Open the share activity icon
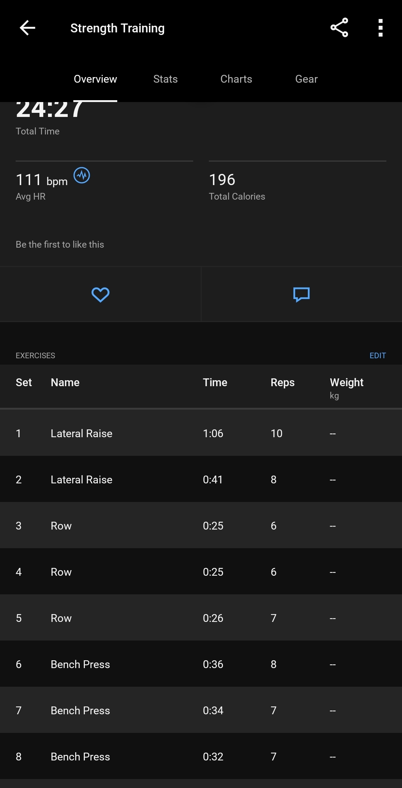Screen dimensions: 402x788 339,28
